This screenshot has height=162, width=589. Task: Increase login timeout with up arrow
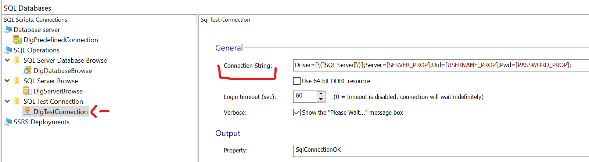pos(321,94)
